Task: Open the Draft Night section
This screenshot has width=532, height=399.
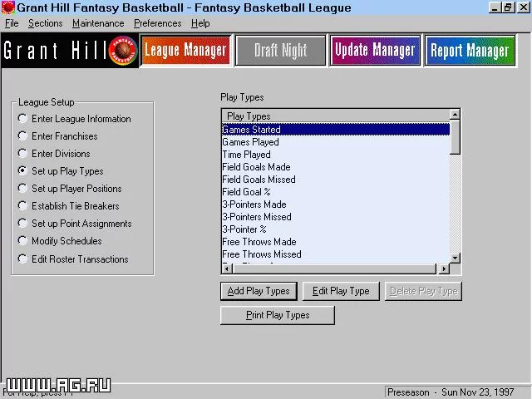Action: [281, 50]
